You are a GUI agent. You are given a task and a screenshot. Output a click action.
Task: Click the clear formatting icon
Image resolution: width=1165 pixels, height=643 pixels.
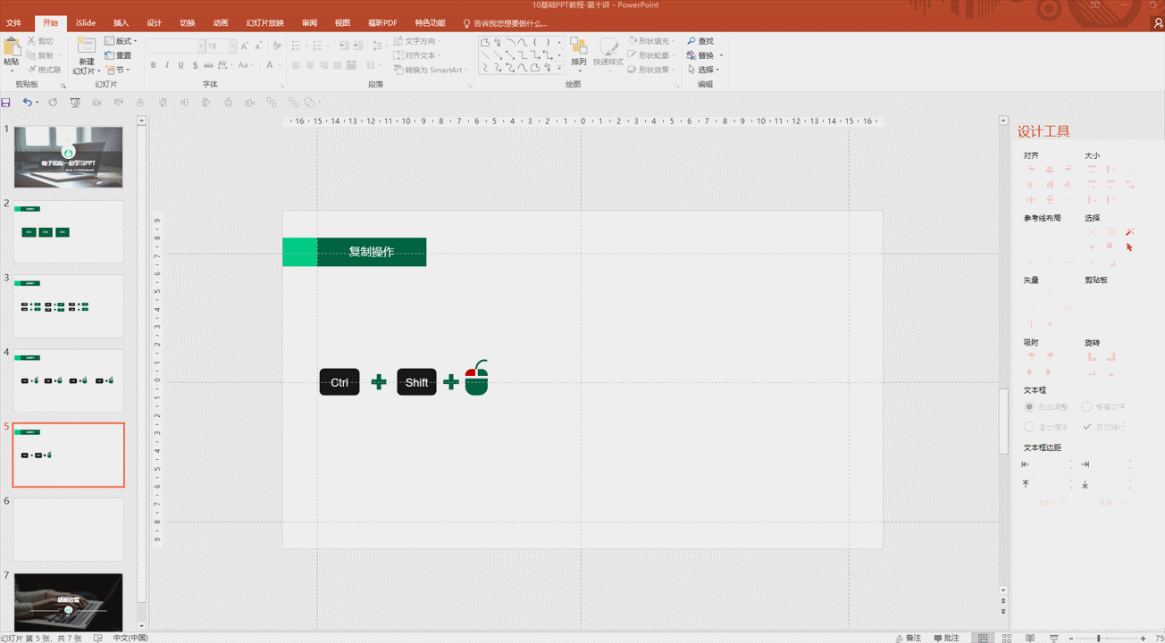(x=277, y=46)
